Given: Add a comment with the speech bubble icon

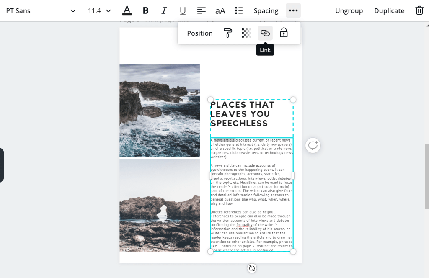Looking at the screenshot, I should pos(313,145).
